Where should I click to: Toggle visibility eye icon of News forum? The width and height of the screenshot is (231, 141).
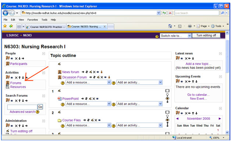pyautogui.click(x=98, y=72)
